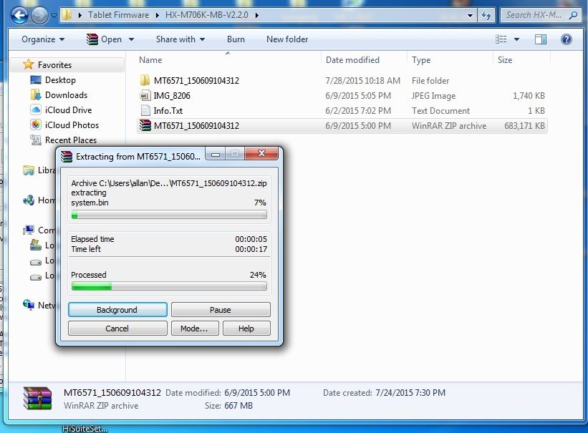588x433 pixels.
Task: Expand the Organize dropdown menu
Action: pyautogui.click(x=43, y=39)
